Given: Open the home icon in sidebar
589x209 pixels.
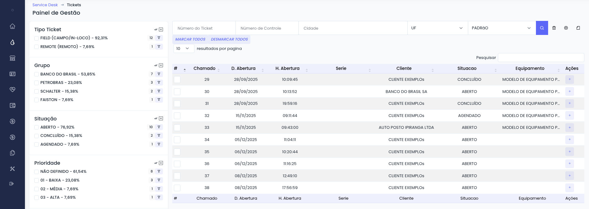Looking at the screenshot, I should (x=12, y=26).
